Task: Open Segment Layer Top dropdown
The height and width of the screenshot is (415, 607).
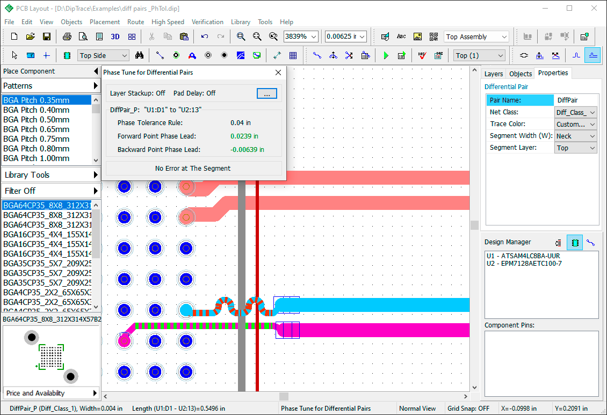Action: click(576, 148)
